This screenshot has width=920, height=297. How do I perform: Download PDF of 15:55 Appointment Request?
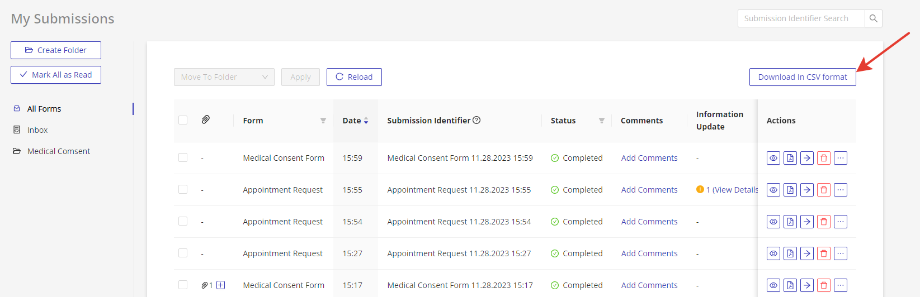click(x=790, y=190)
